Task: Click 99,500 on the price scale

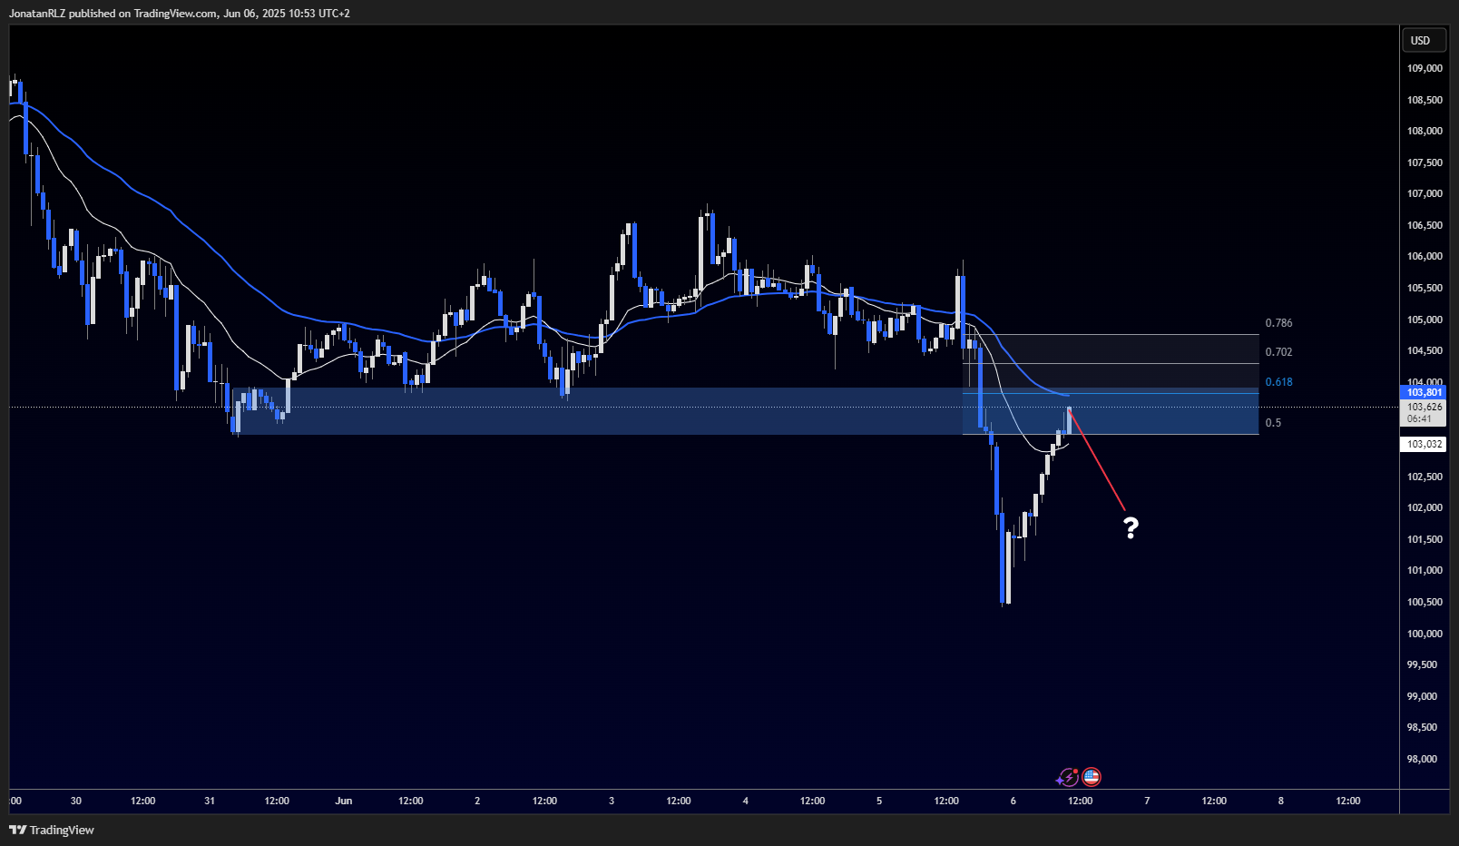Action: tap(1422, 664)
